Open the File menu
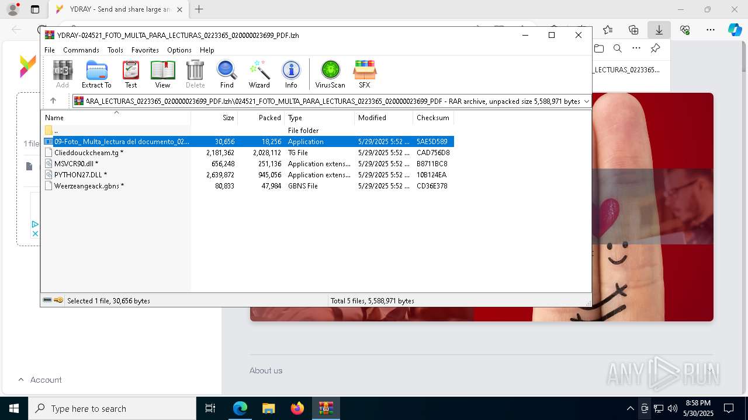 click(x=50, y=50)
